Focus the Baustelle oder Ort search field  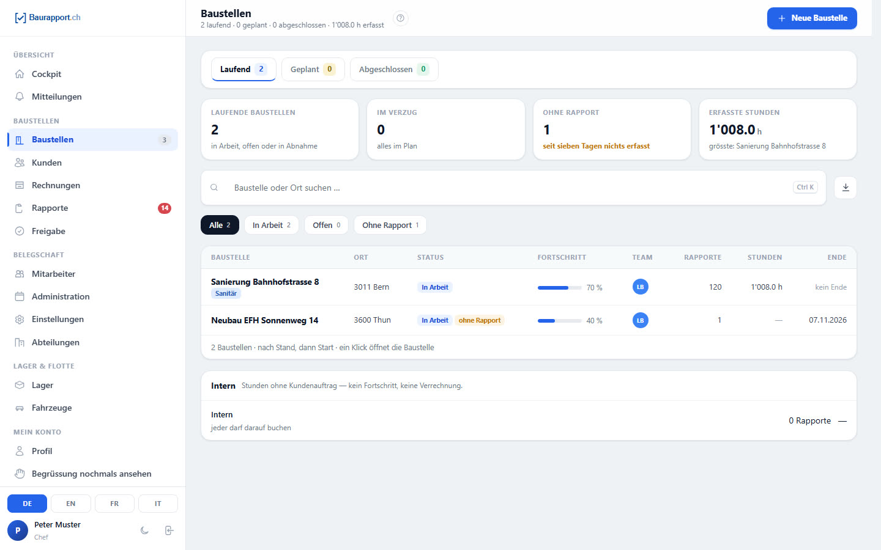tap(513, 188)
